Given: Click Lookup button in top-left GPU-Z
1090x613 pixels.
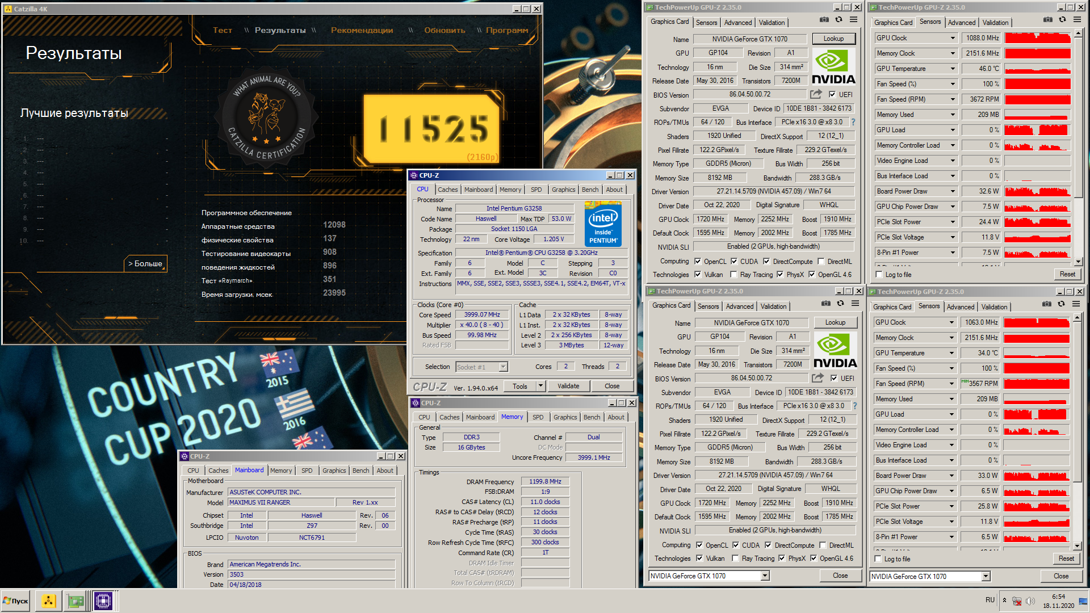Looking at the screenshot, I should (x=833, y=39).
